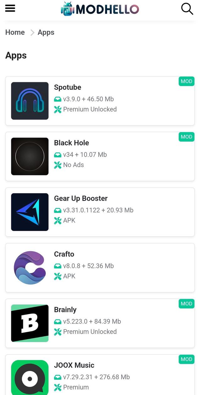Tap the Gear Up Booster arrow icon
This screenshot has width=200, height=395.
(30, 212)
